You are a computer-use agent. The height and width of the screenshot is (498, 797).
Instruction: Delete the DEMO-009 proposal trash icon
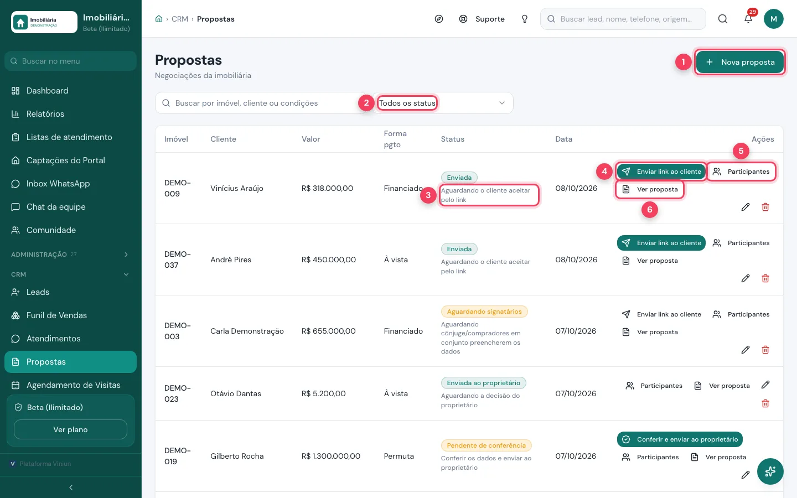click(765, 207)
